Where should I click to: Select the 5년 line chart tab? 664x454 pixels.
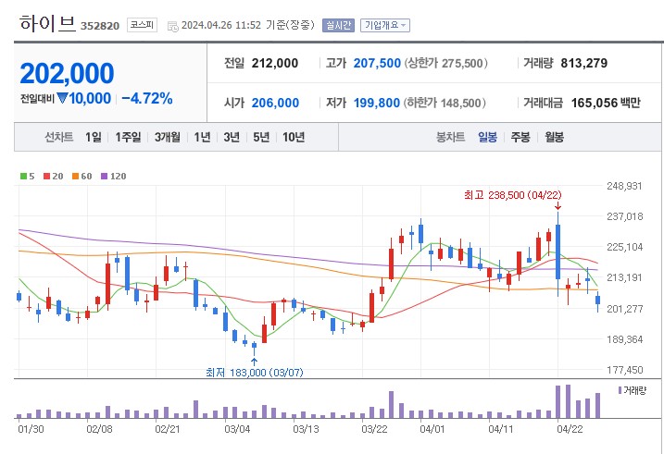pyautogui.click(x=261, y=137)
